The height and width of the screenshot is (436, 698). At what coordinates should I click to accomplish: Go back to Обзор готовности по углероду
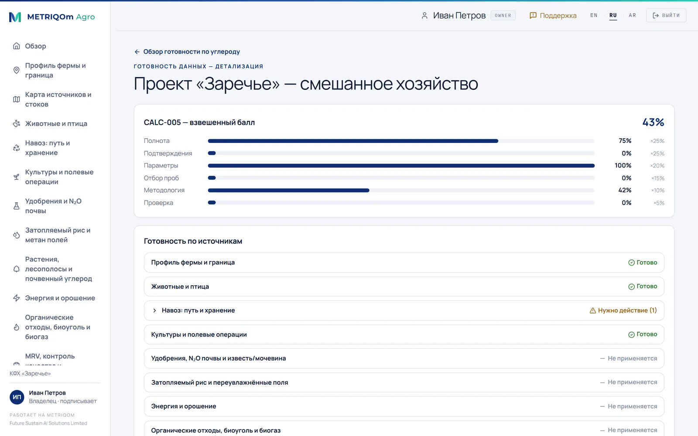point(187,52)
